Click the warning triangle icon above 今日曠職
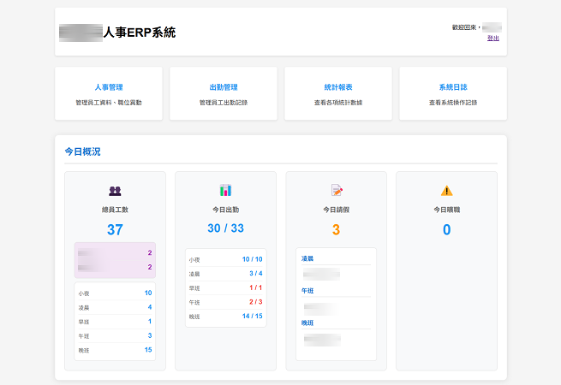 click(446, 191)
